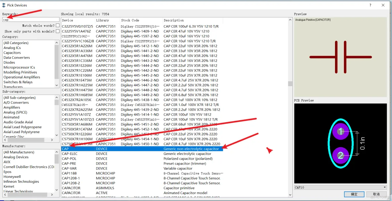Screen dimensions: 392x201
Task: Select Diodes category
Action: point(9,63)
